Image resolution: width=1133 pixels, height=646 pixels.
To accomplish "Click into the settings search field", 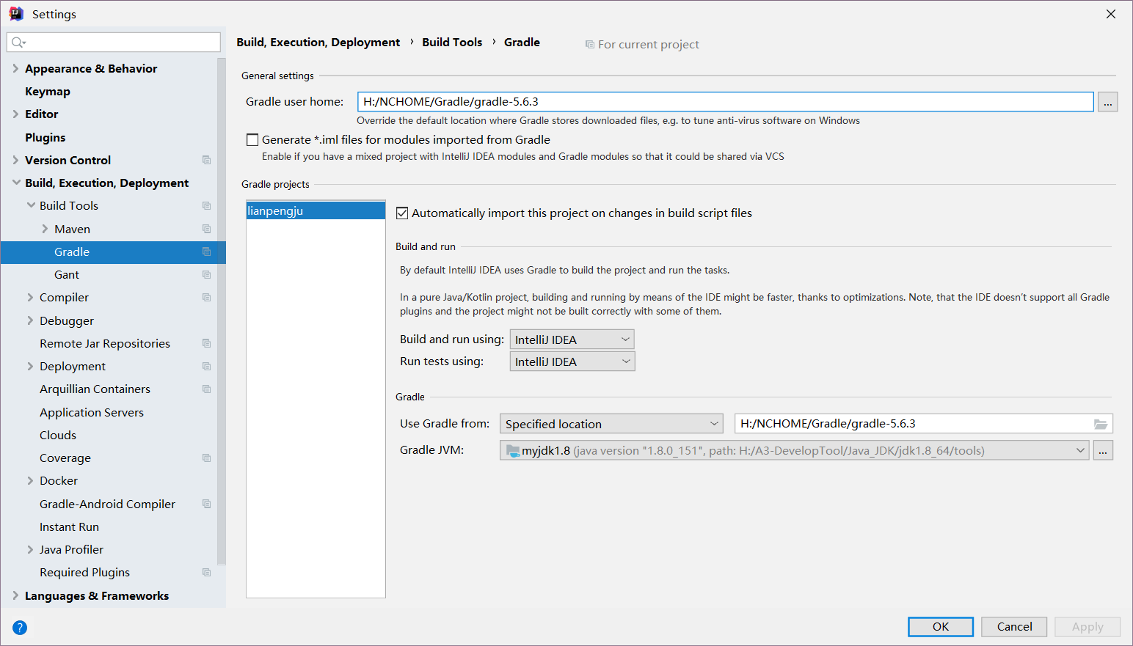I will click(x=114, y=43).
